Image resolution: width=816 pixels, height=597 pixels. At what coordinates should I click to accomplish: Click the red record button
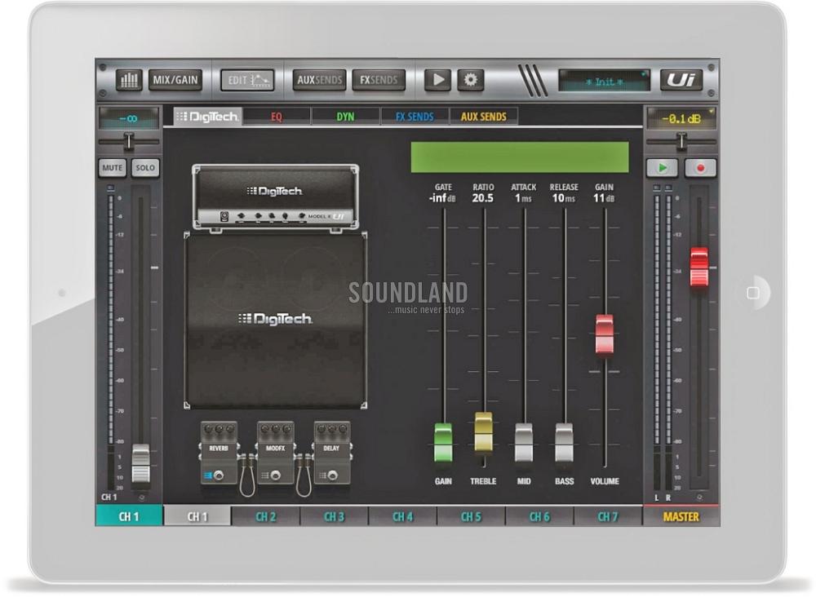coord(700,168)
